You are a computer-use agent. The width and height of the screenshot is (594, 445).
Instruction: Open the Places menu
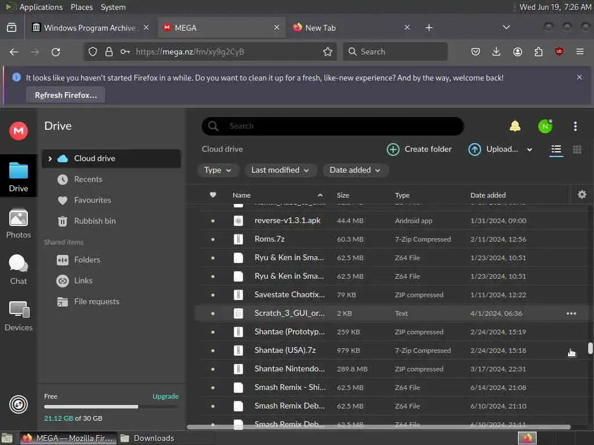pos(81,7)
